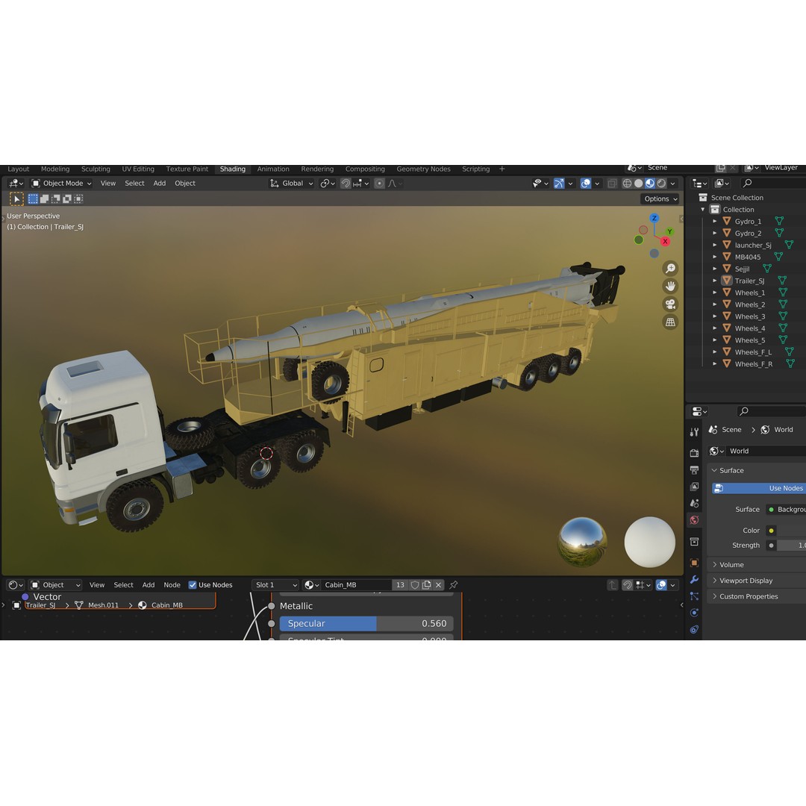Open the Particles properties tab
This screenshot has height=806, width=806.
click(x=695, y=596)
